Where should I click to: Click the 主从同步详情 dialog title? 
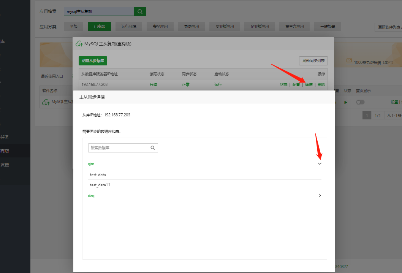92,97
